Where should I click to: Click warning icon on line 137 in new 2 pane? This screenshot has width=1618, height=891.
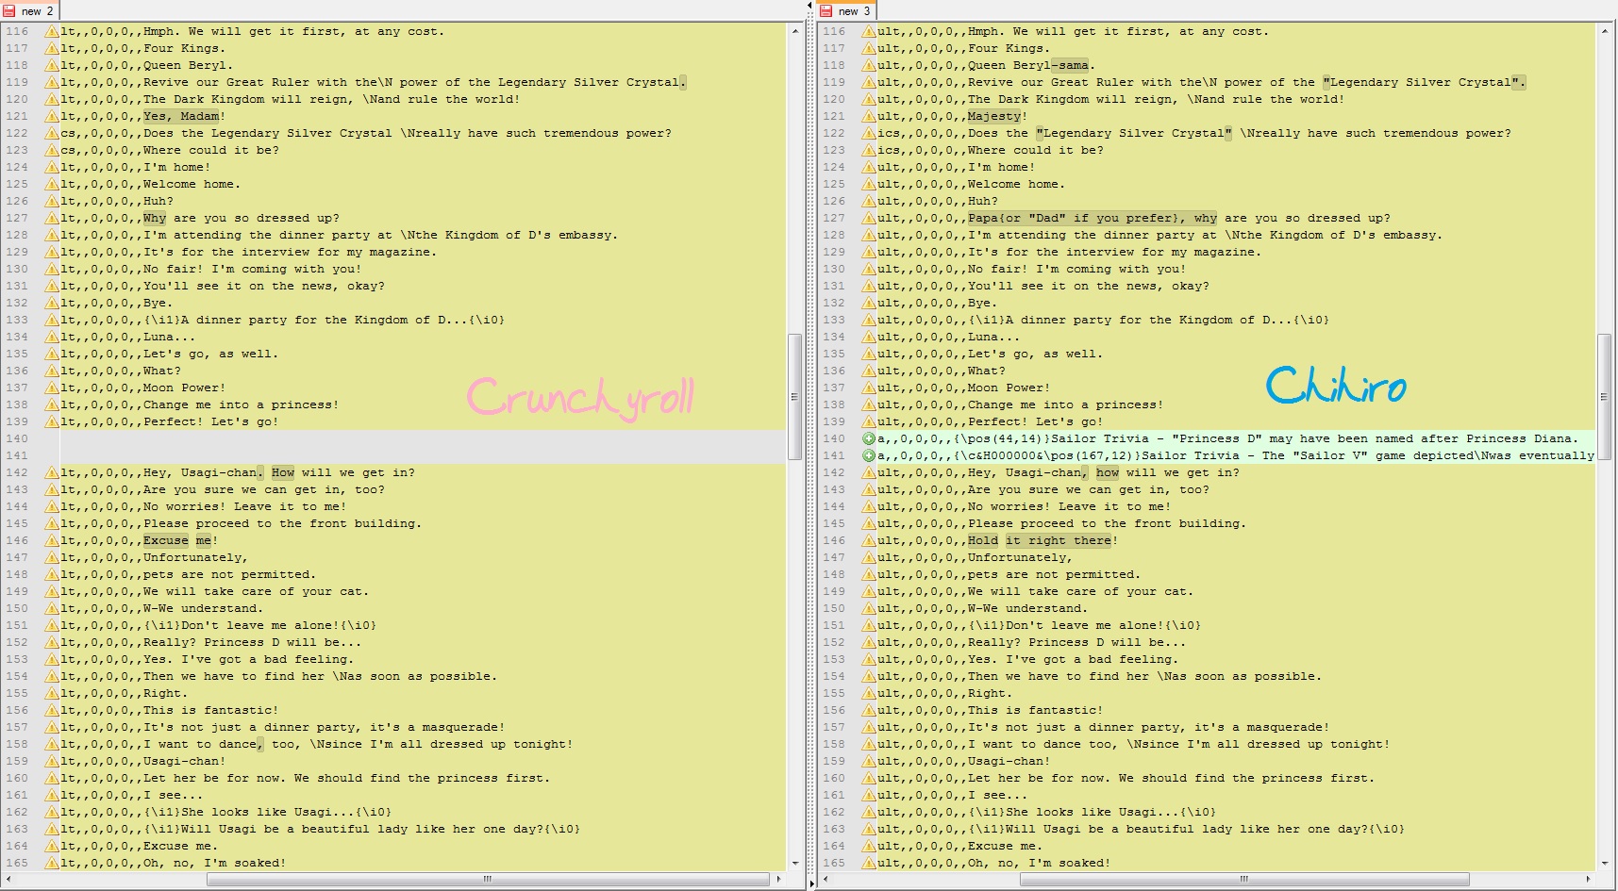(x=52, y=388)
